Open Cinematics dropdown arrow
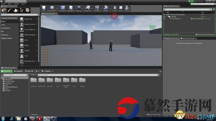Image resolution: width=216 pixels, height=121 pixels. 101,8
